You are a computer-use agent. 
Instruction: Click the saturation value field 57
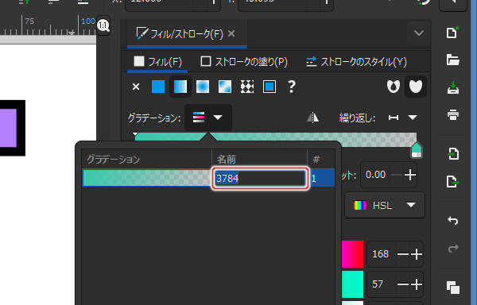click(x=378, y=284)
